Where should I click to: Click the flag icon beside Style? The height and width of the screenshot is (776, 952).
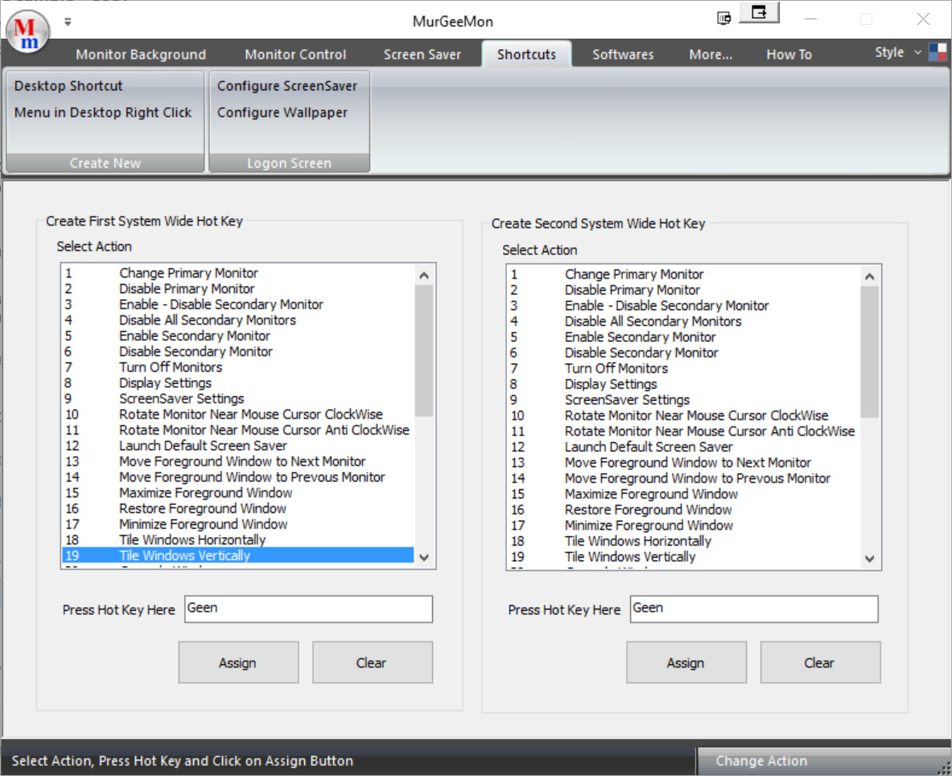coord(937,52)
